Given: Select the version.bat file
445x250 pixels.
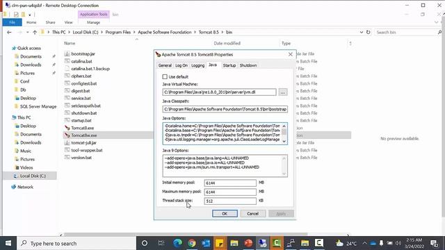Looking at the screenshot, I should click(81, 158).
